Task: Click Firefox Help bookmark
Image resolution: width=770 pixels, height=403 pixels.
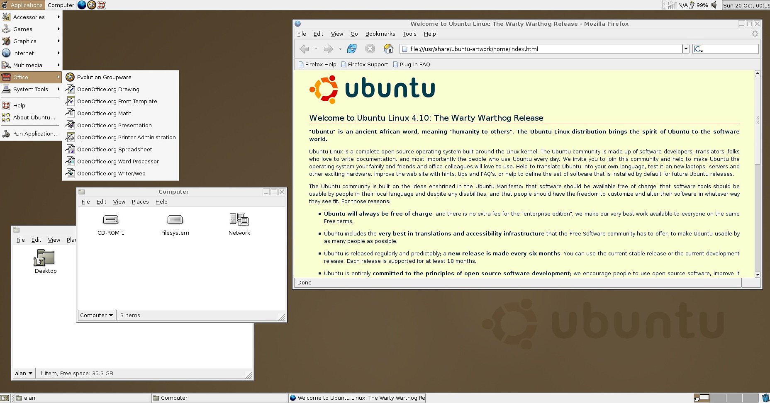Action: tap(317, 65)
